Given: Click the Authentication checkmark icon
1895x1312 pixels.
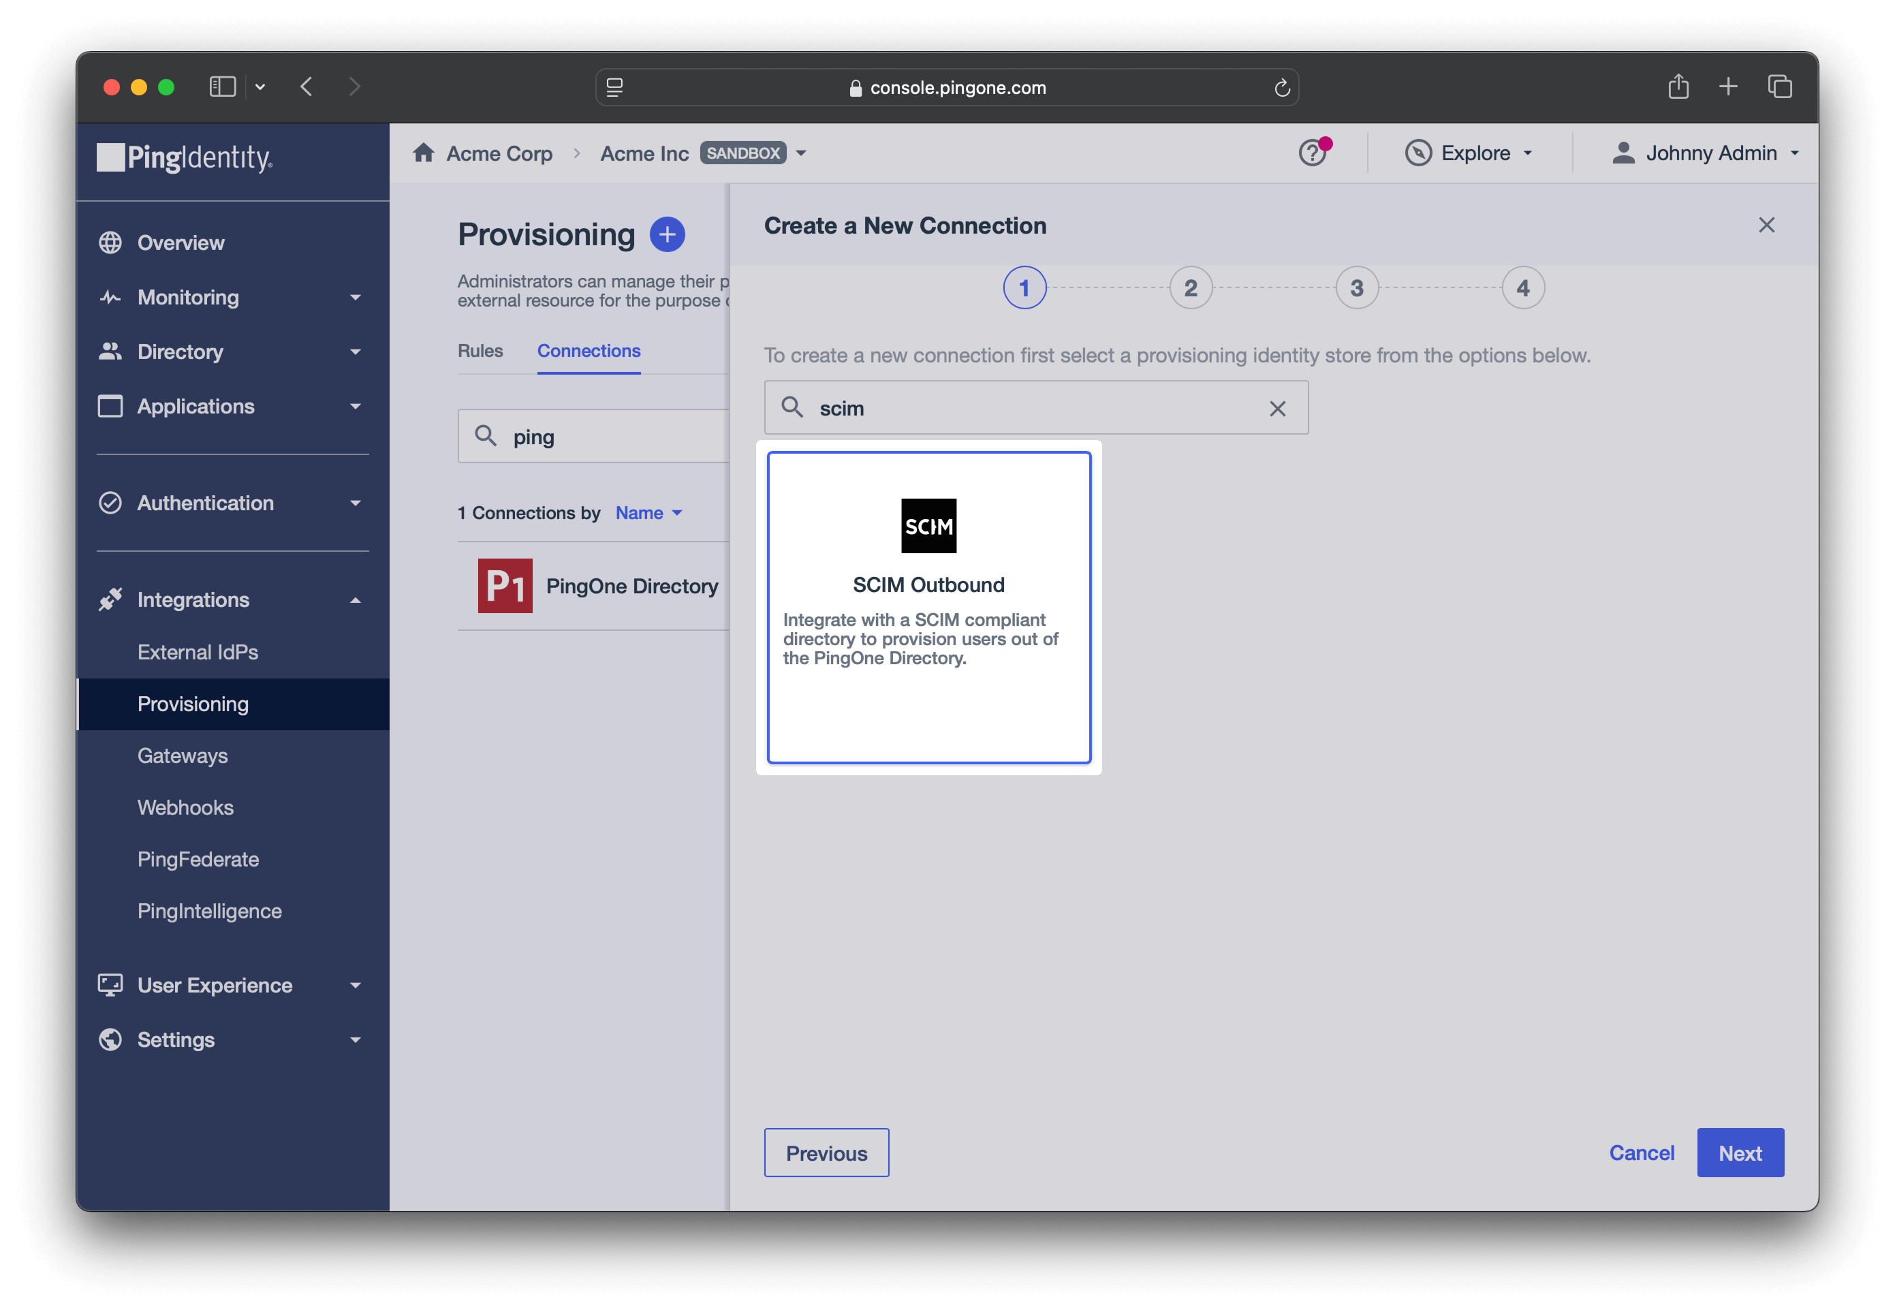Looking at the screenshot, I should (110, 502).
